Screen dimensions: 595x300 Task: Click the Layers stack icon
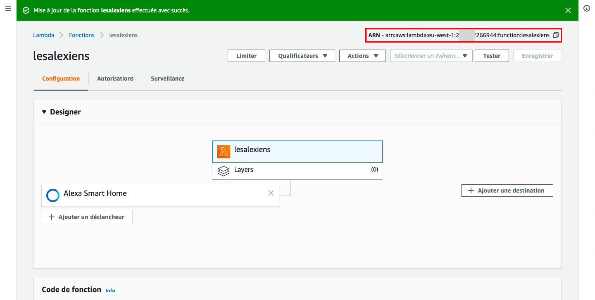click(x=224, y=171)
